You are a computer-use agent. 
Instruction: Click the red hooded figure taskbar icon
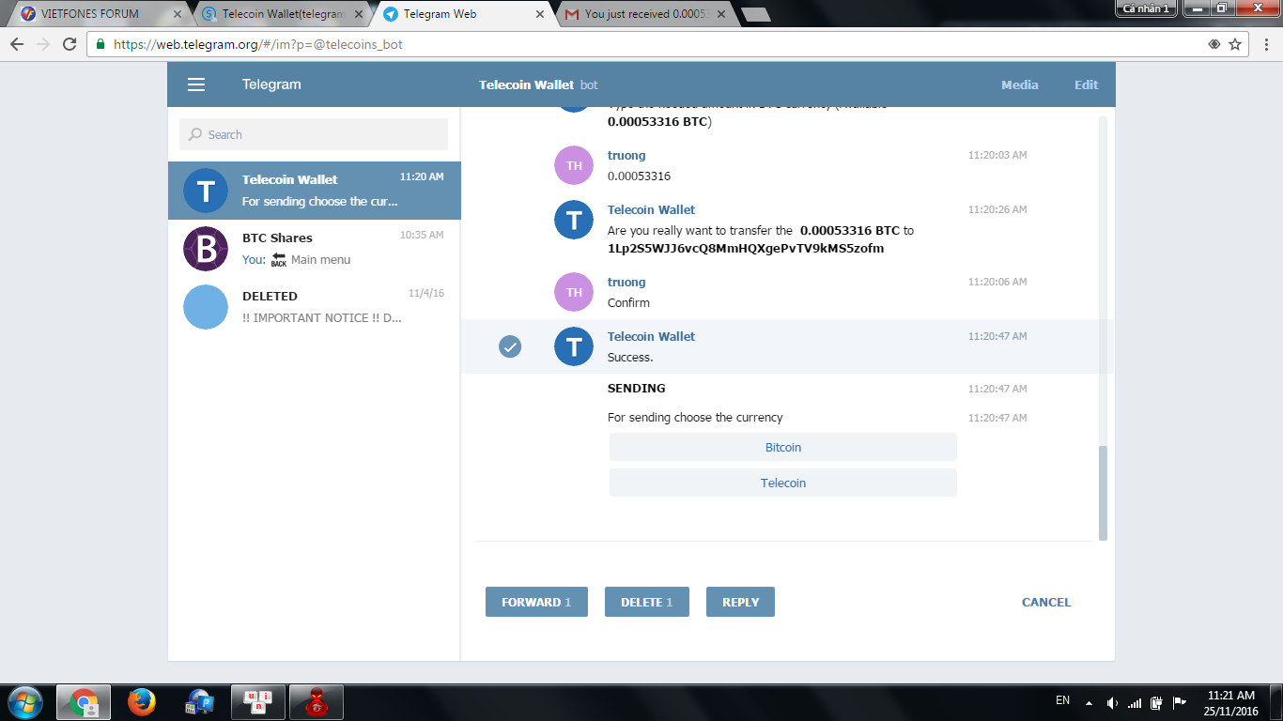click(x=317, y=702)
